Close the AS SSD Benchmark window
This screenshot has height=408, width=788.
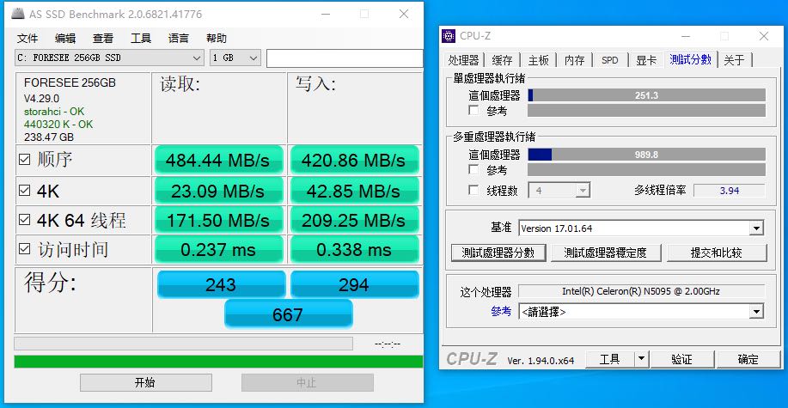coord(404,14)
